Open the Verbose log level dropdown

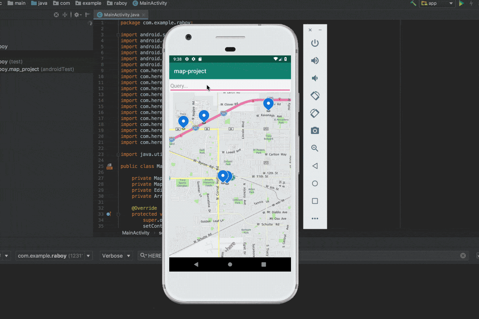(x=117, y=256)
